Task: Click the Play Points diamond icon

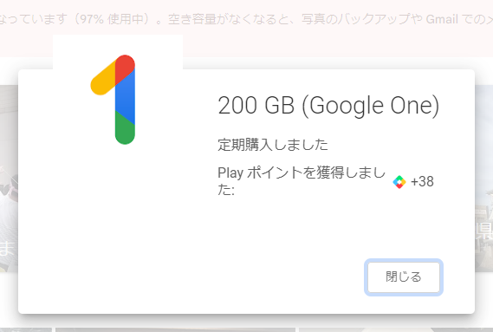Action: click(399, 182)
